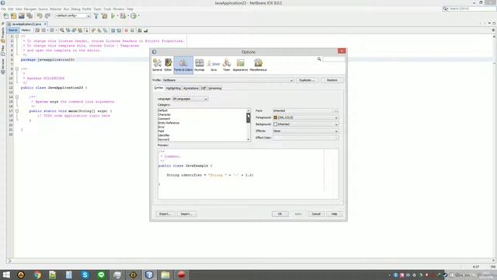Click Help in the Options dialog
This screenshot has width=497, height=280.
(334, 214)
